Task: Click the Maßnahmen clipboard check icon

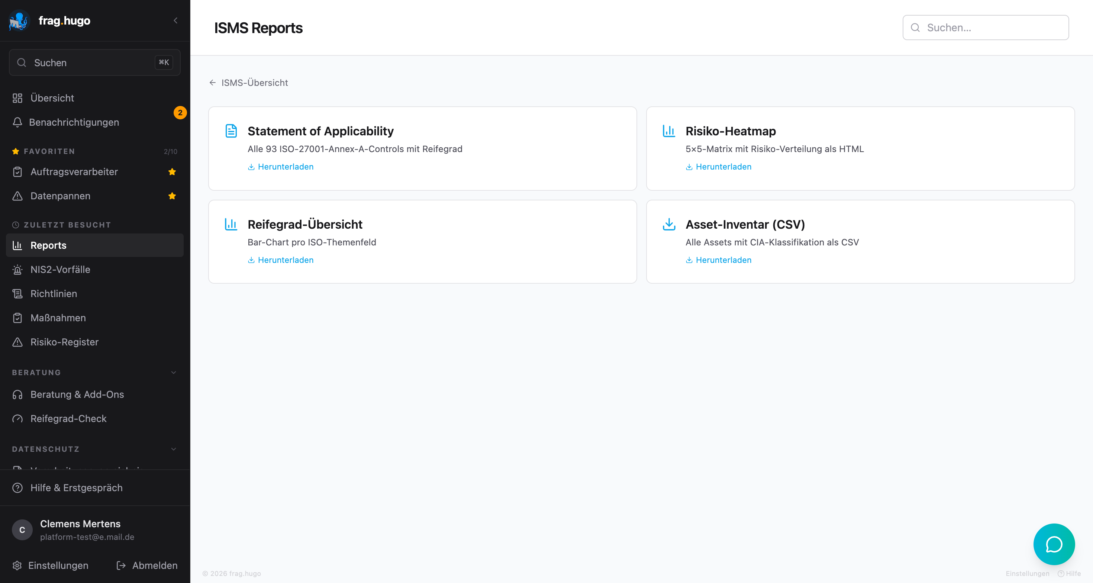Action: click(x=17, y=318)
